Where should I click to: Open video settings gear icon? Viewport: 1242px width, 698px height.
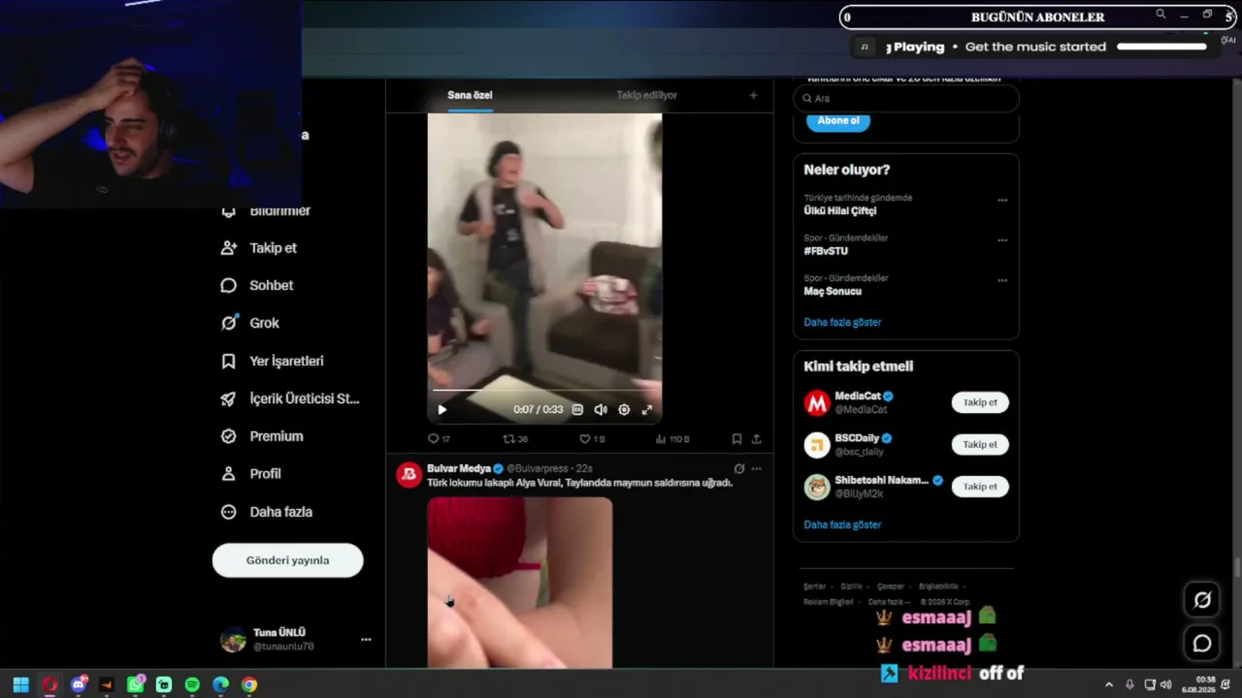[x=624, y=410]
